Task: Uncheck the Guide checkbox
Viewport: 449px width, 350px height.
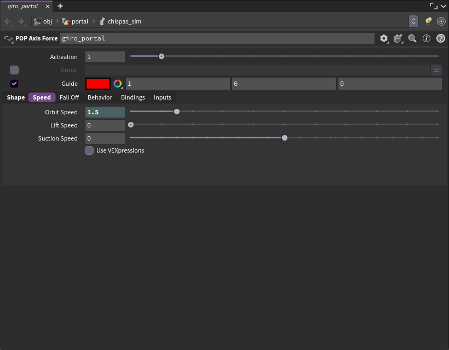Action: [14, 84]
